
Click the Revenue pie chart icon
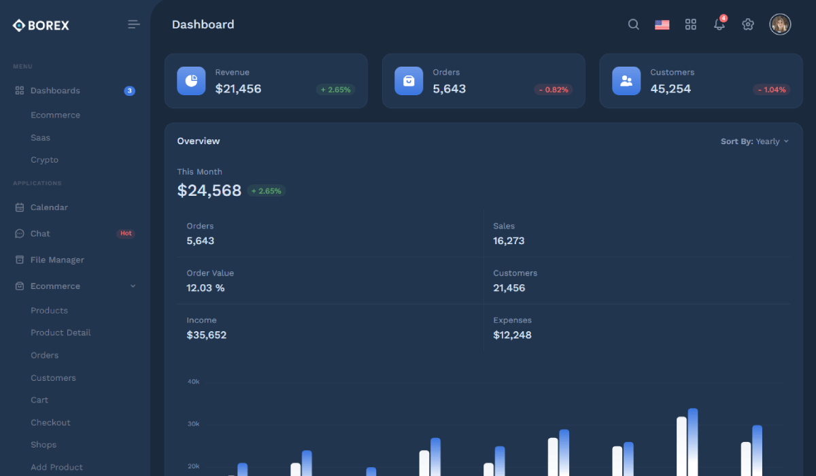pyautogui.click(x=191, y=81)
